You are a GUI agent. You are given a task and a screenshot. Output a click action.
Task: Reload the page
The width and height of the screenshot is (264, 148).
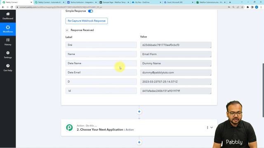tap(12, 7)
